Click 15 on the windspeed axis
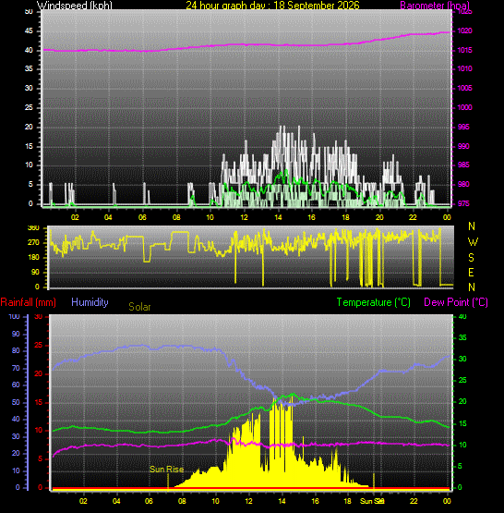Image resolution: width=504 pixels, height=513 pixels. coord(29,146)
